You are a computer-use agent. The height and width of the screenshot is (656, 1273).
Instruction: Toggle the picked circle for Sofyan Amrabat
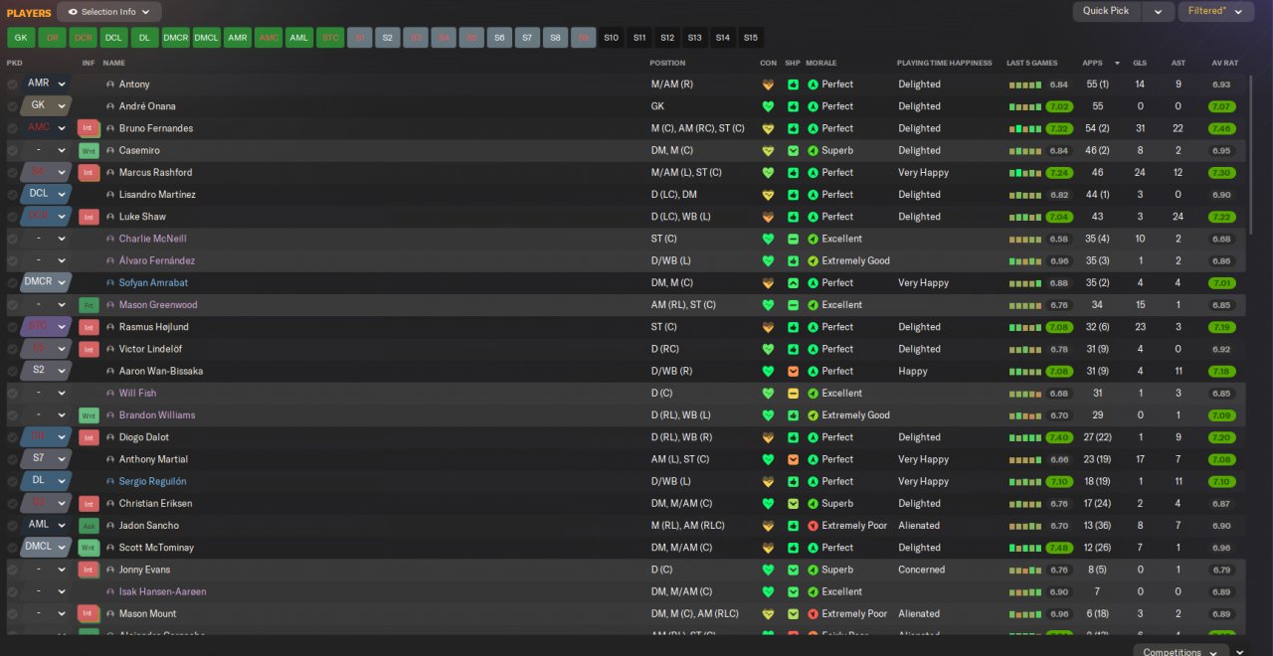12,283
